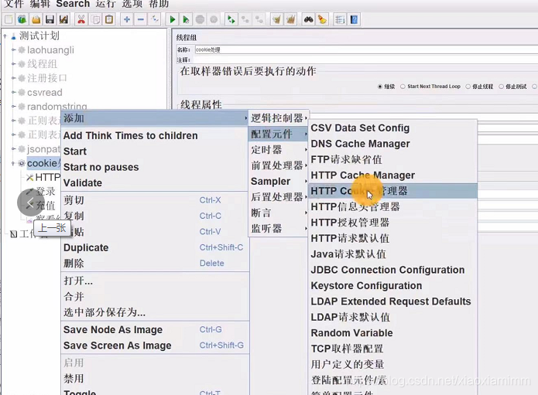This screenshot has height=395, width=538.
Task: Select the randomstring tree item
Action: tap(57, 106)
